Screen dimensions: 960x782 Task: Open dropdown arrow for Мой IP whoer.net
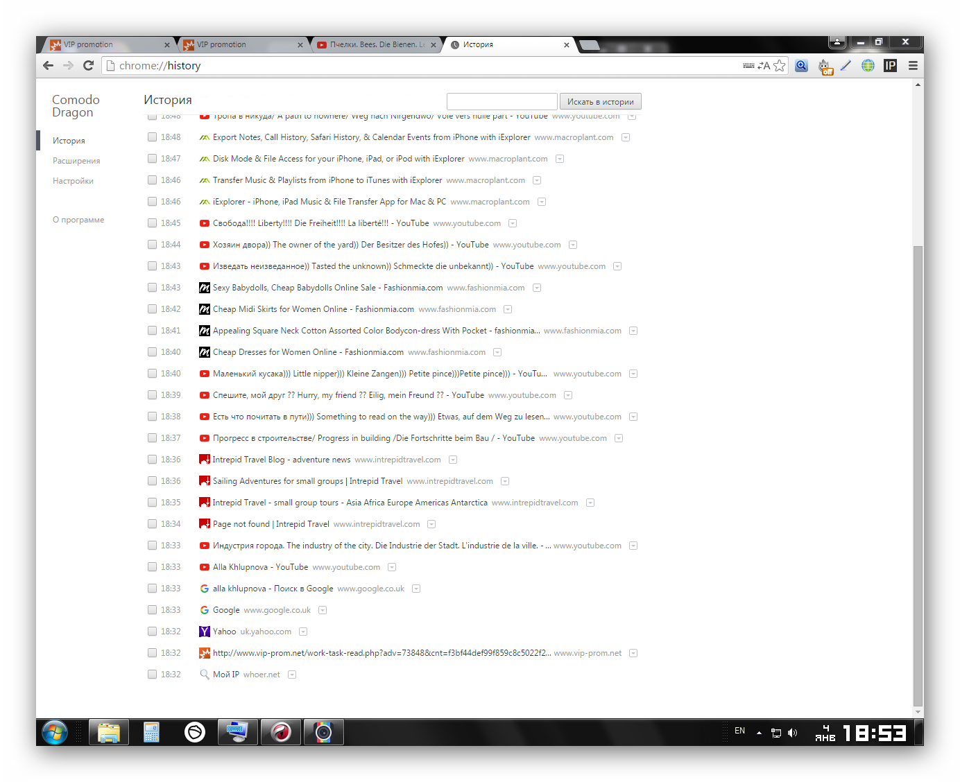click(292, 675)
